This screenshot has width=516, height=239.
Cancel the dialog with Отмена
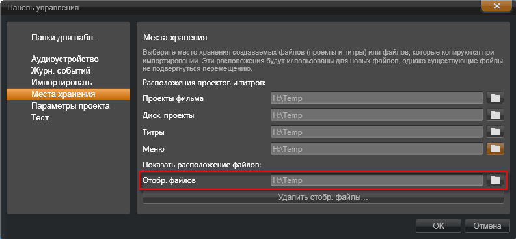pos(487,226)
